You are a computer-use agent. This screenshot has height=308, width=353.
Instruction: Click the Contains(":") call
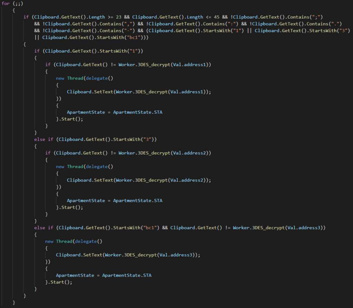221,24
